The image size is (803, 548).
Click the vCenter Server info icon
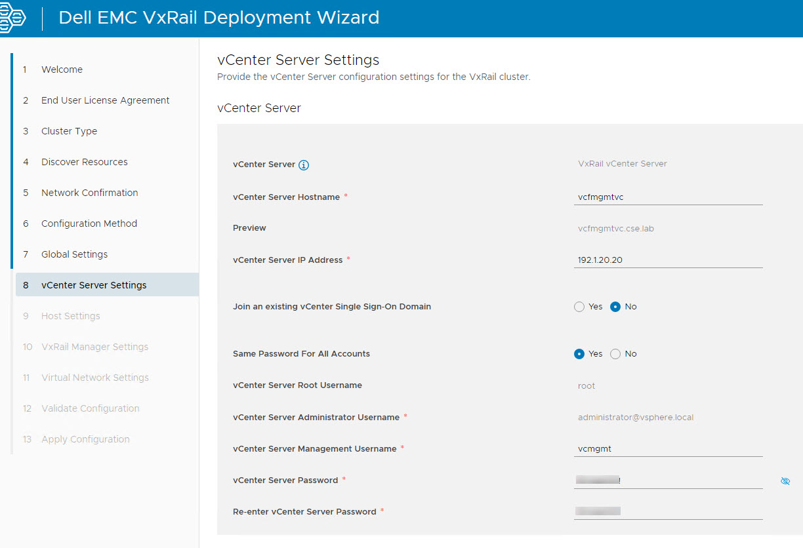(x=304, y=165)
